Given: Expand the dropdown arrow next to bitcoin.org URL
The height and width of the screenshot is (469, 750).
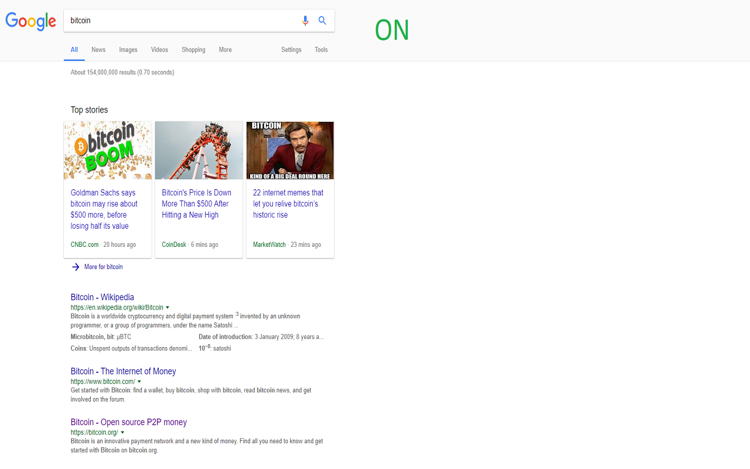Looking at the screenshot, I should click(x=122, y=433).
